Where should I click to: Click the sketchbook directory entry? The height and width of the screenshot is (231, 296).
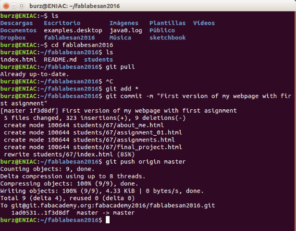(167, 38)
